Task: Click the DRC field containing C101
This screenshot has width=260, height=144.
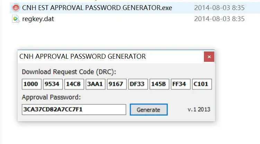Action: tap(202, 84)
